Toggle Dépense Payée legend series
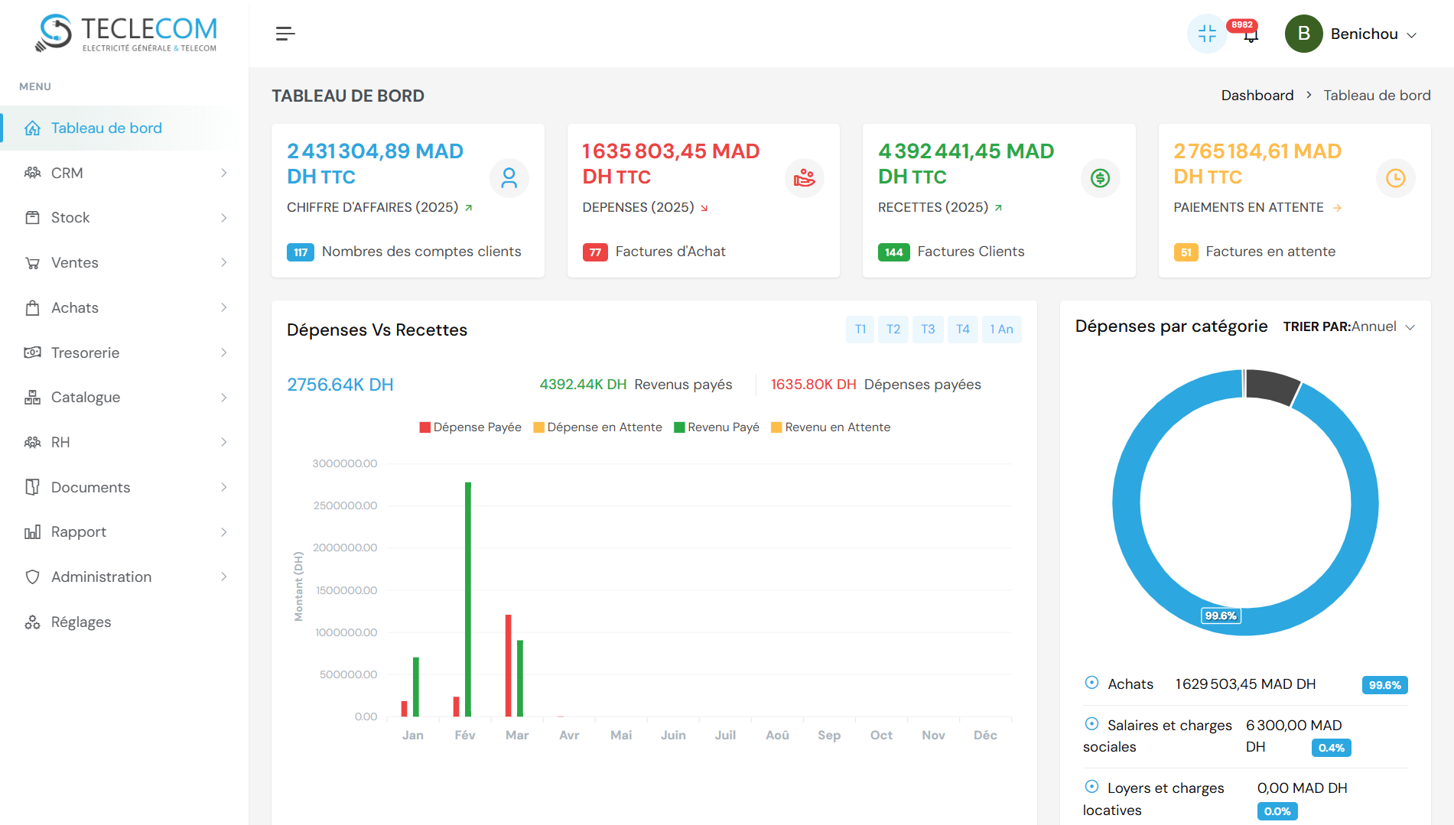 pyautogui.click(x=470, y=427)
